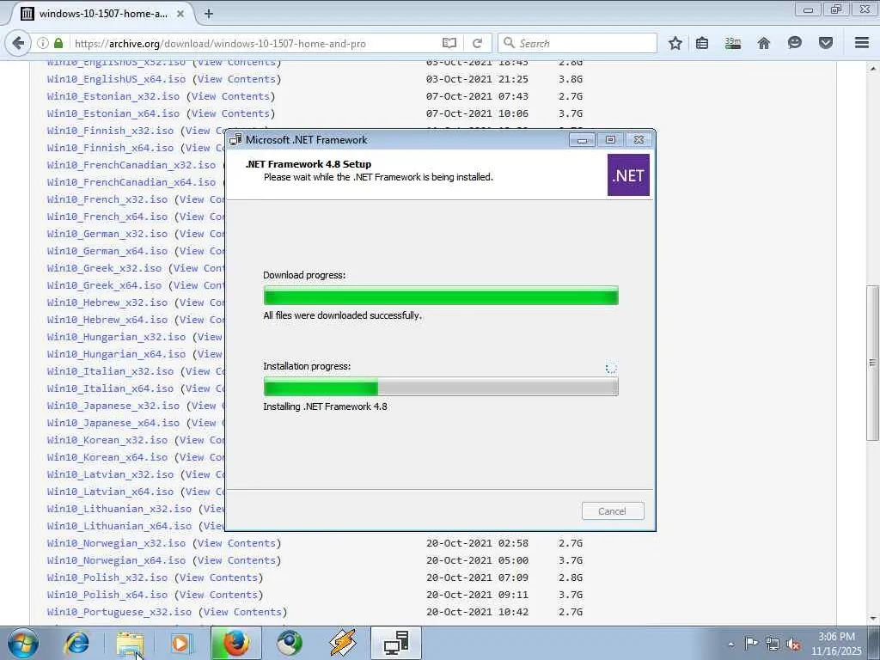Open Win10_Norwegian_x32.iso link
This screenshot has height=660, width=880.
click(x=116, y=543)
